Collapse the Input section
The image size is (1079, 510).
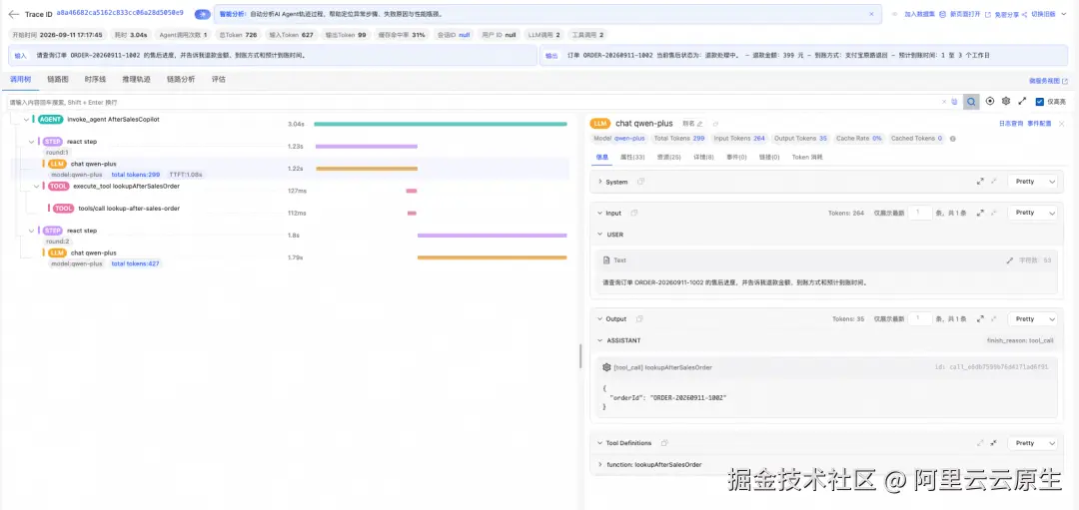599,213
